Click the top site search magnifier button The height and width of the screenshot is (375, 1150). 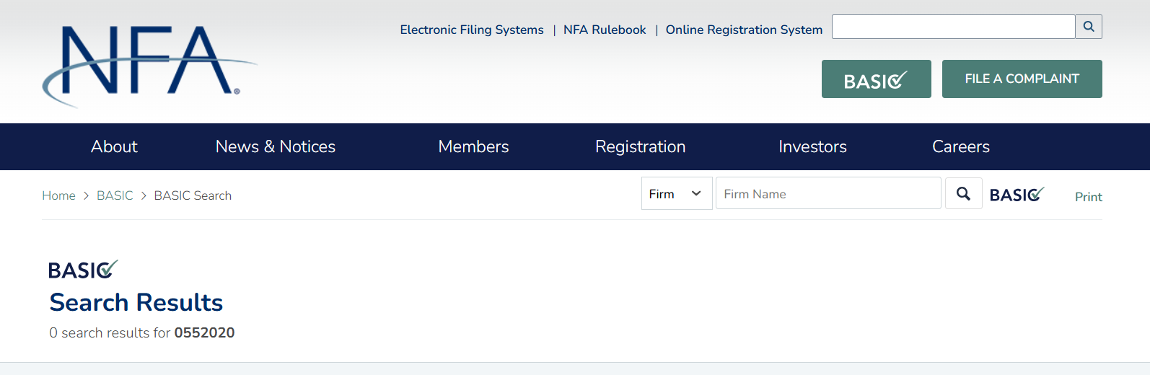(x=1089, y=27)
